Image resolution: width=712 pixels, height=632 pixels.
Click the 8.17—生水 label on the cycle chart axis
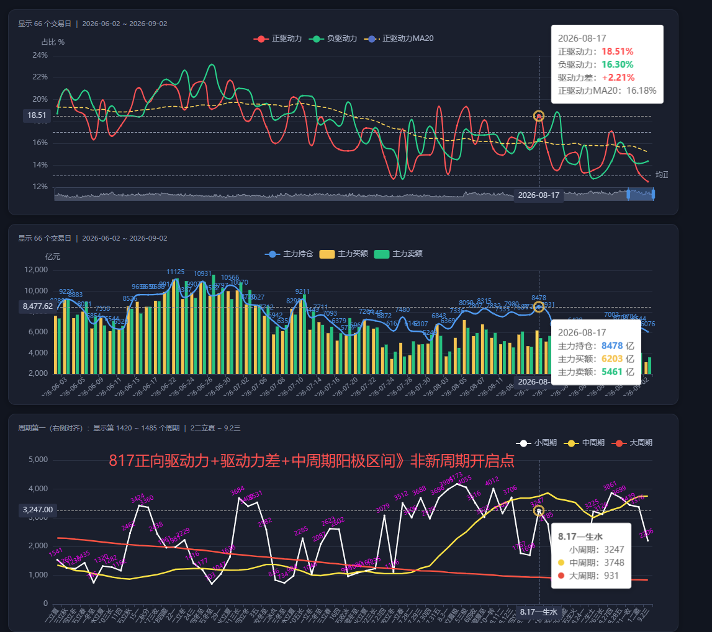[539, 612]
